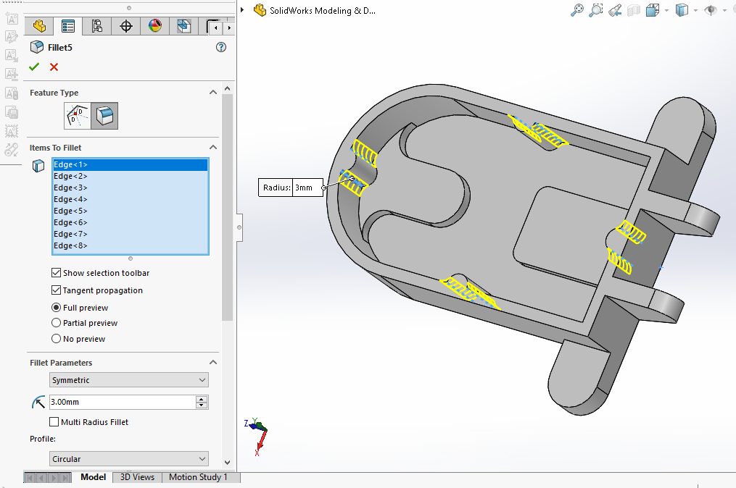Open the DimXpertManager crosshair tab
736x488 pixels.
click(125, 27)
